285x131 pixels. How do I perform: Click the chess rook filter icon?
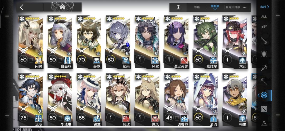pos(178,7)
